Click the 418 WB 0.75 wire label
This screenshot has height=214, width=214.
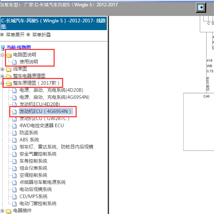(210, 66)
